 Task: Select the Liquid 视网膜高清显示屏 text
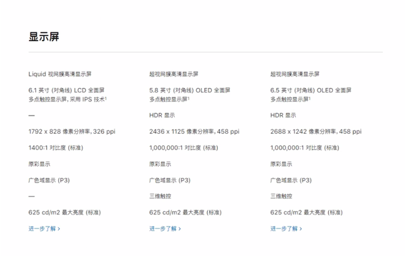point(60,74)
